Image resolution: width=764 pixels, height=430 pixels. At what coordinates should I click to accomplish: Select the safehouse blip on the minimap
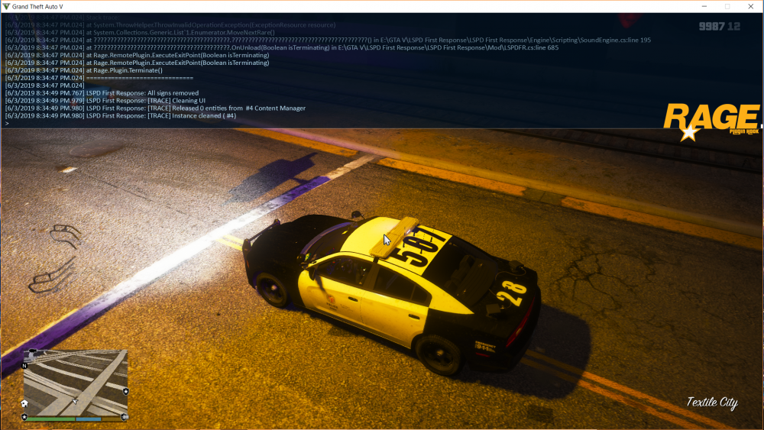click(24, 403)
